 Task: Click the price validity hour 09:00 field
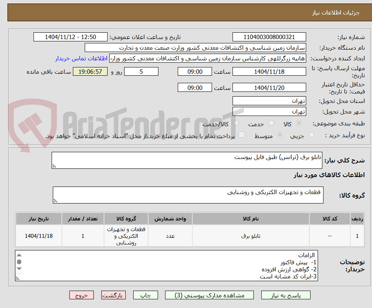click(195, 88)
